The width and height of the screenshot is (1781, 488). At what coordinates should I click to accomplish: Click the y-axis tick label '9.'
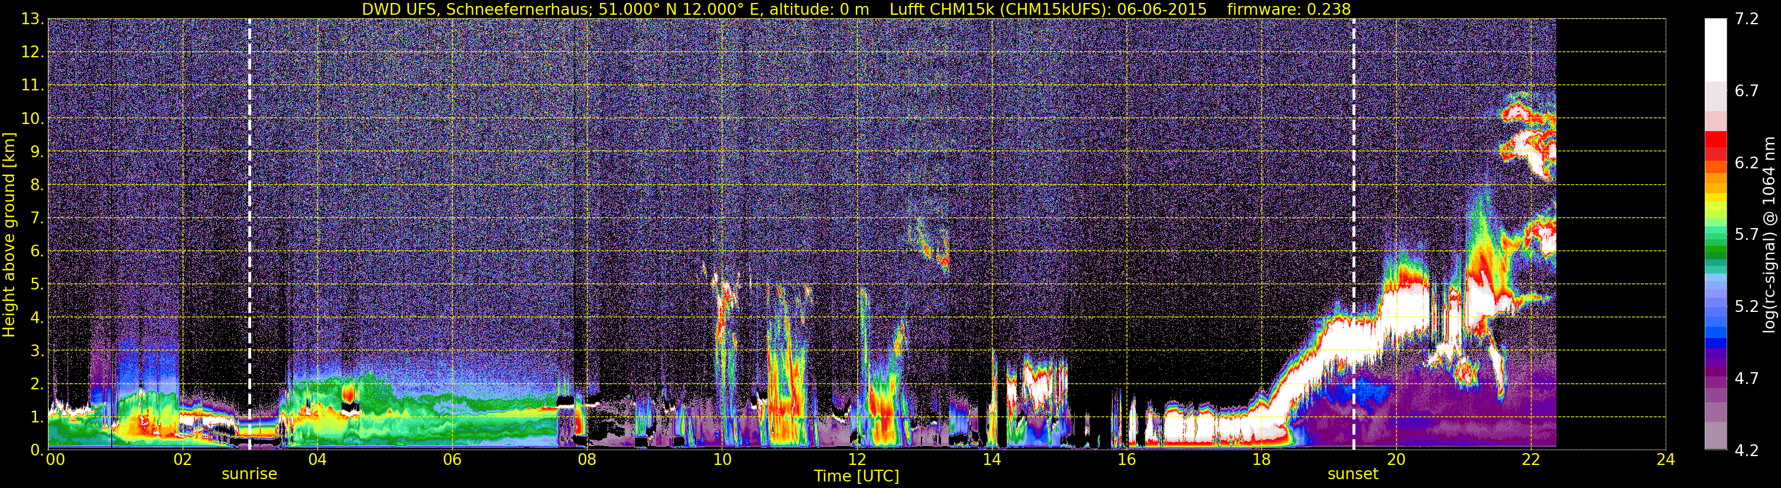(x=37, y=152)
